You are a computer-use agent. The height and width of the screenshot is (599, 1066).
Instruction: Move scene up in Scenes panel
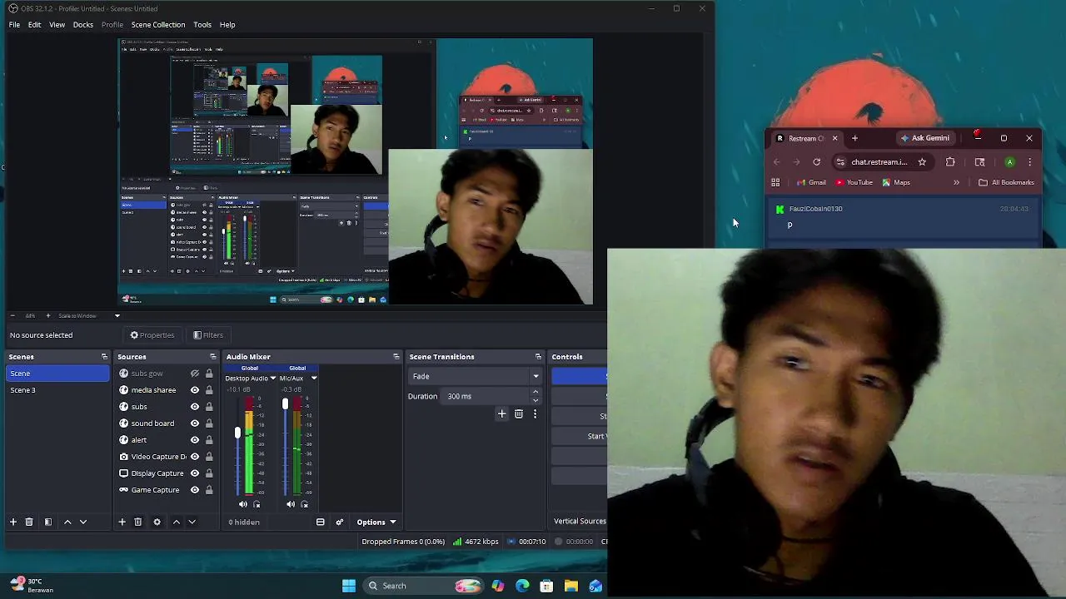click(67, 522)
